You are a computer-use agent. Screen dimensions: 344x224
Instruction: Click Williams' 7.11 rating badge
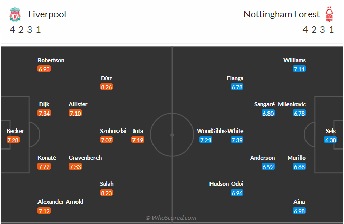(299, 69)
